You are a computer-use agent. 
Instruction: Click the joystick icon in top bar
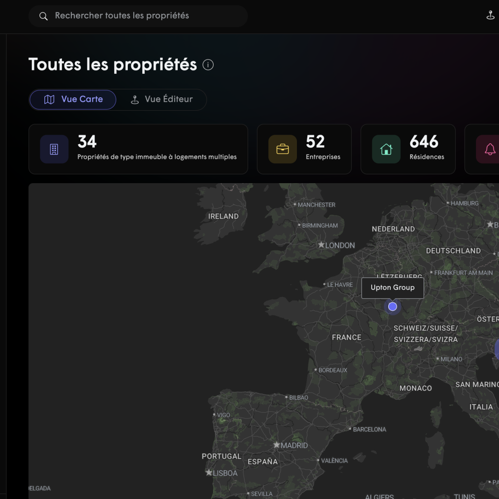click(490, 15)
